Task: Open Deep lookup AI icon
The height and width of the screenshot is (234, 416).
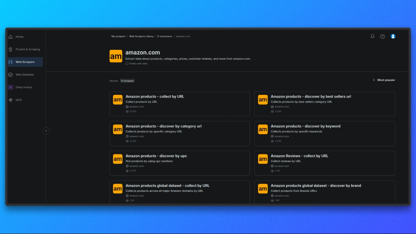Action: [10, 87]
